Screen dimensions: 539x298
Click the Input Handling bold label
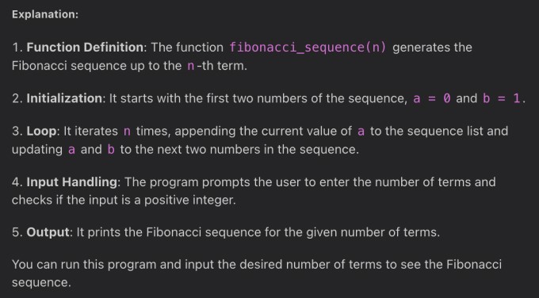pyautogui.click(x=72, y=181)
